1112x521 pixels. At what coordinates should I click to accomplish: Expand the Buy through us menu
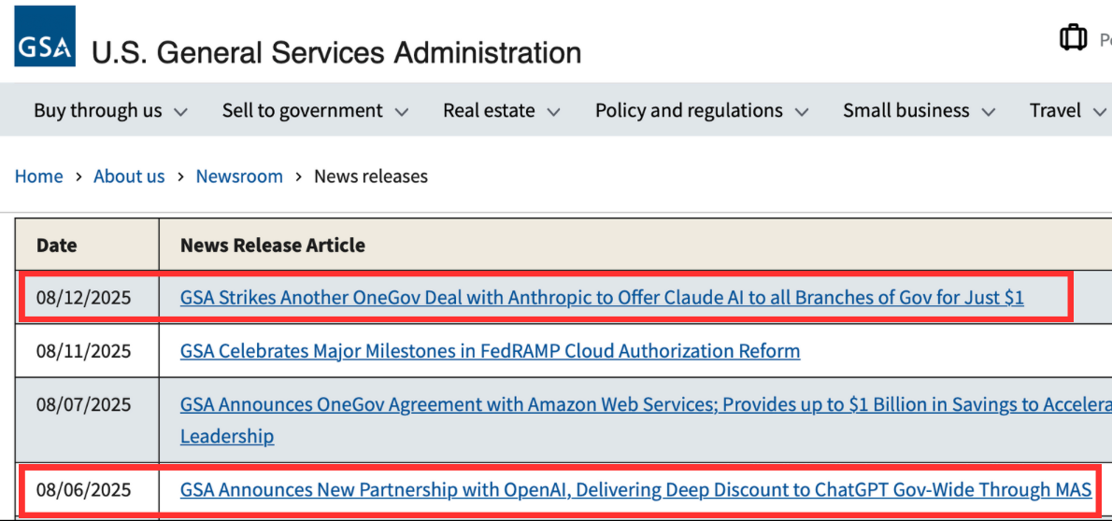click(x=110, y=110)
